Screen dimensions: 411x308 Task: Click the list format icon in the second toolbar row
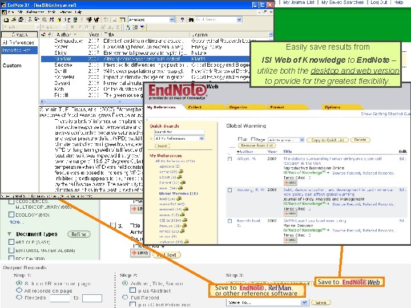[135, 27]
